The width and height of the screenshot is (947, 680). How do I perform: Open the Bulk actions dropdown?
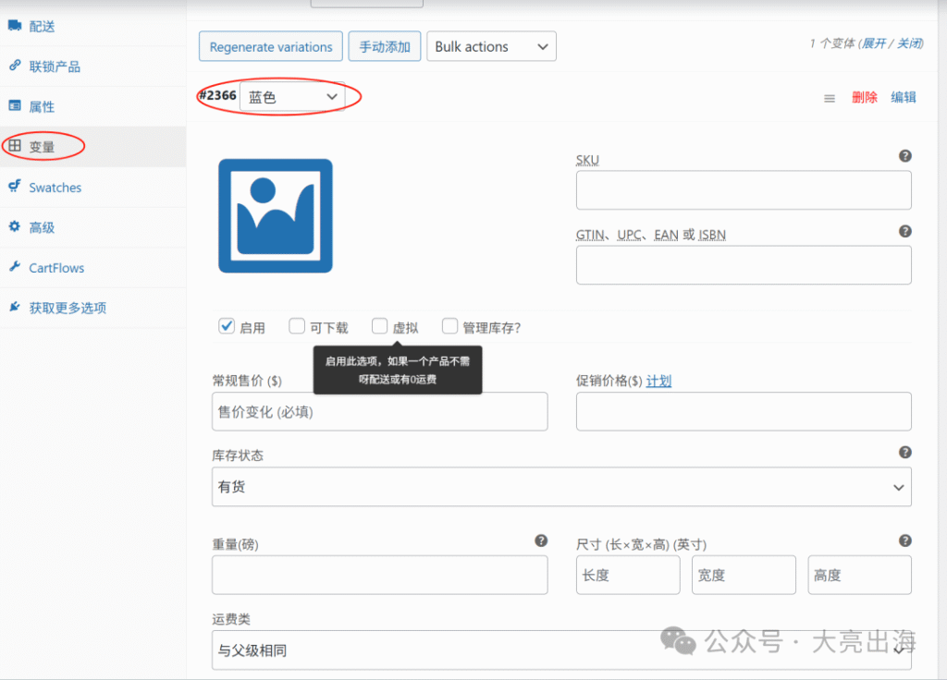(491, 46)
